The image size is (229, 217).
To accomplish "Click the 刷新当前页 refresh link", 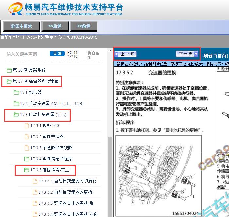I will point(215,56).
